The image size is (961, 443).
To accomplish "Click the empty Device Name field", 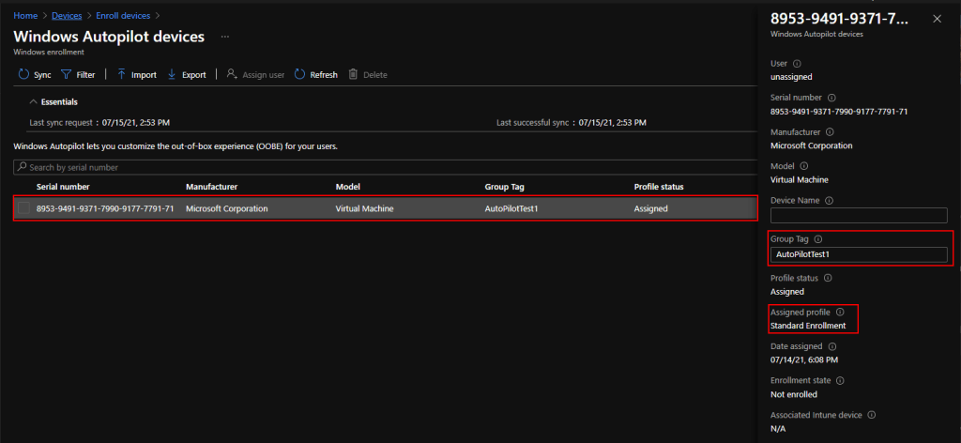I will (x=859, y=216).
